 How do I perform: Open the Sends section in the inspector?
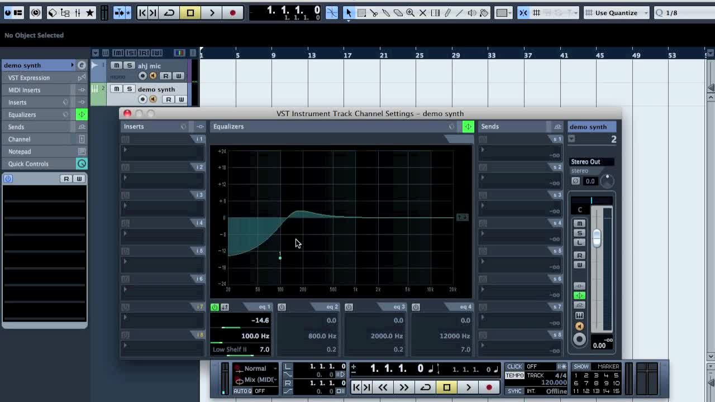tap(16, 127)
